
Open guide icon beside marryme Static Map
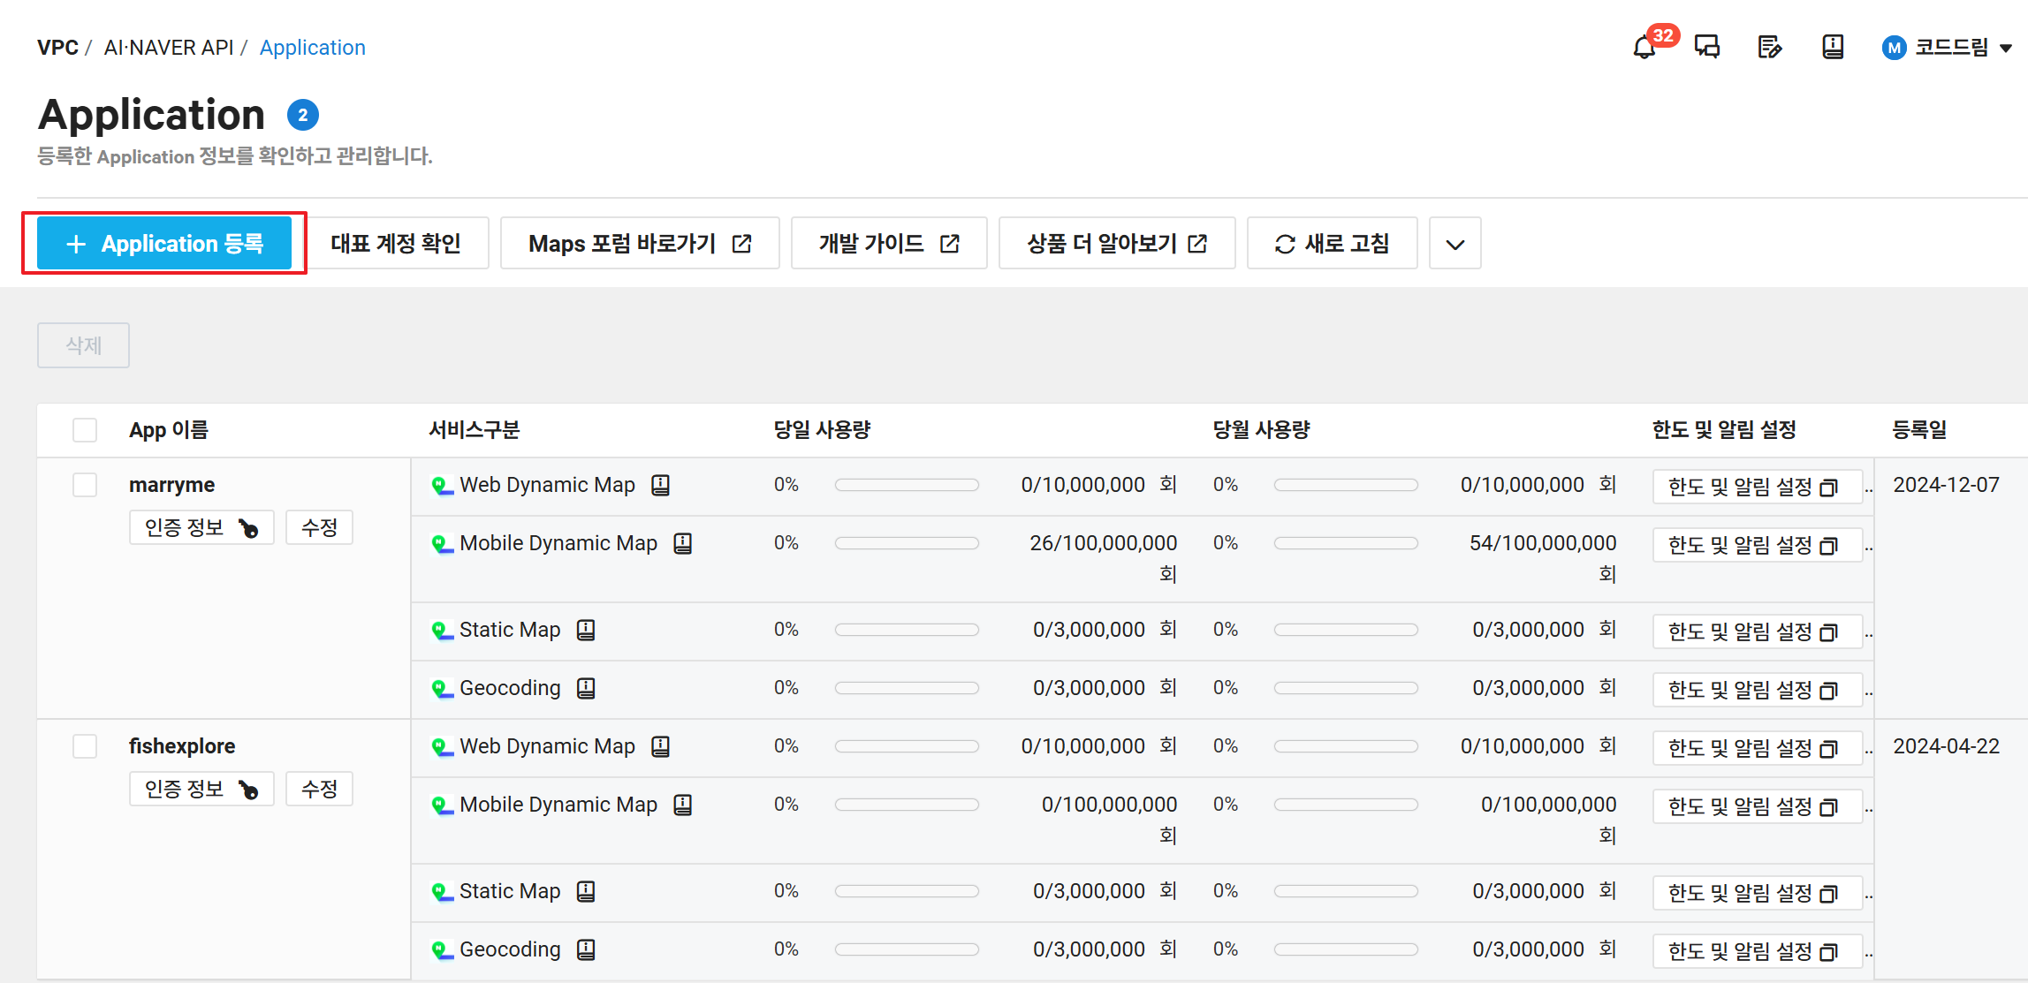tap(586, 630)
